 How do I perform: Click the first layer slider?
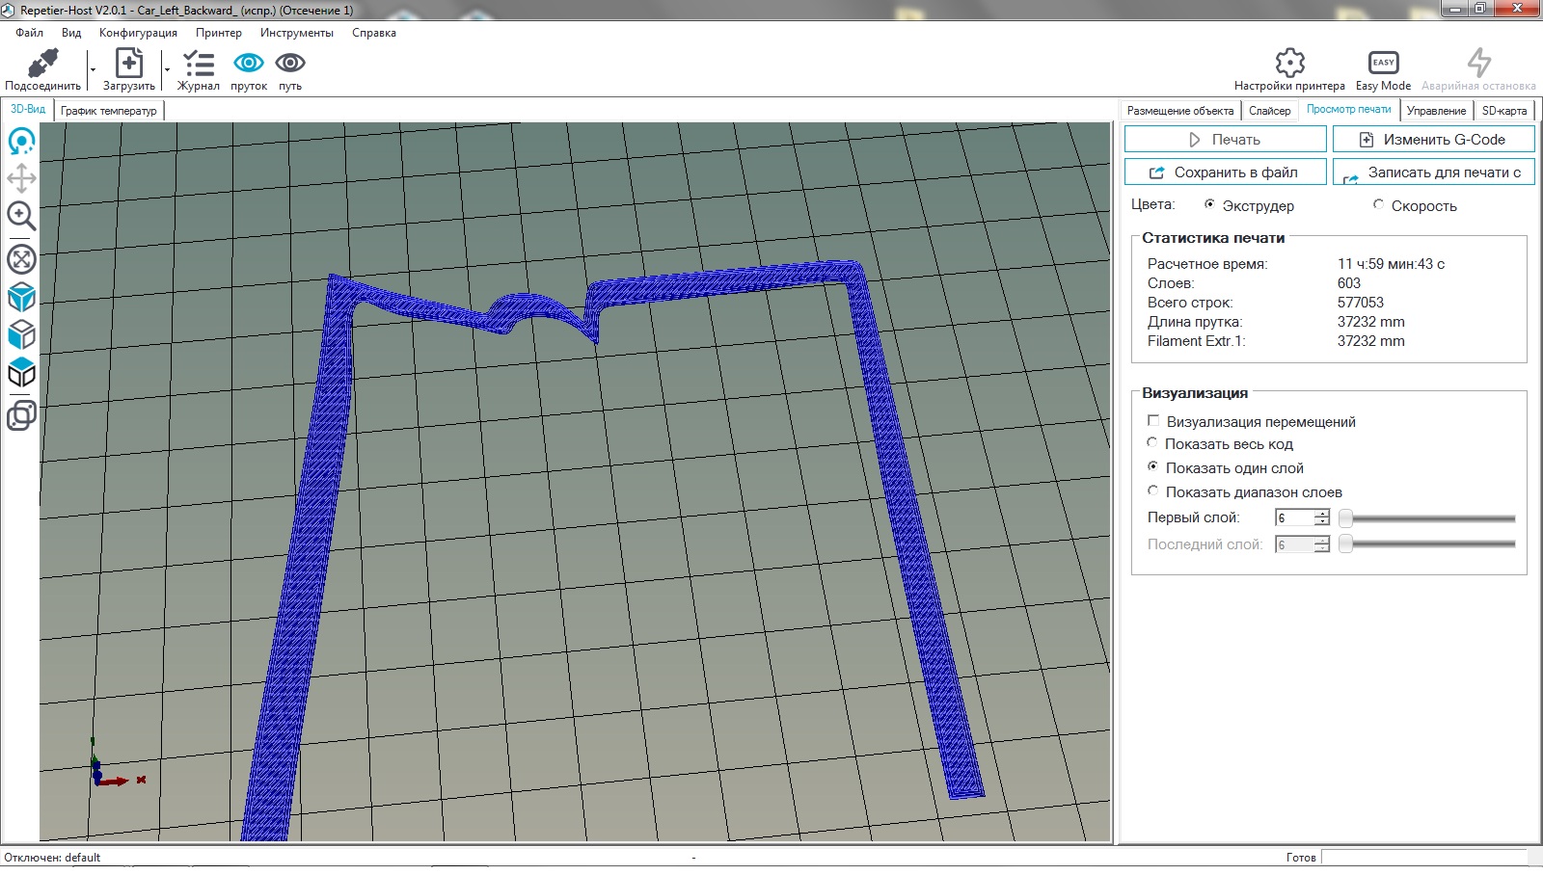[1429, 518]
